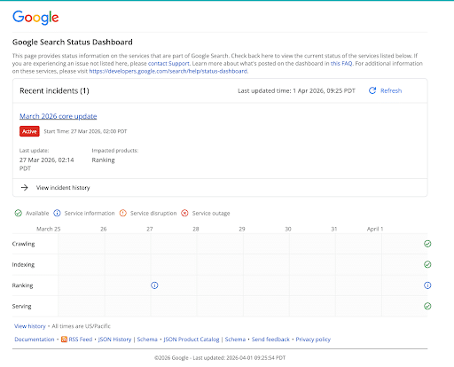The image size is (454, 367).
Task: Click the Crawling row label
Action: (x=23, y=244)
